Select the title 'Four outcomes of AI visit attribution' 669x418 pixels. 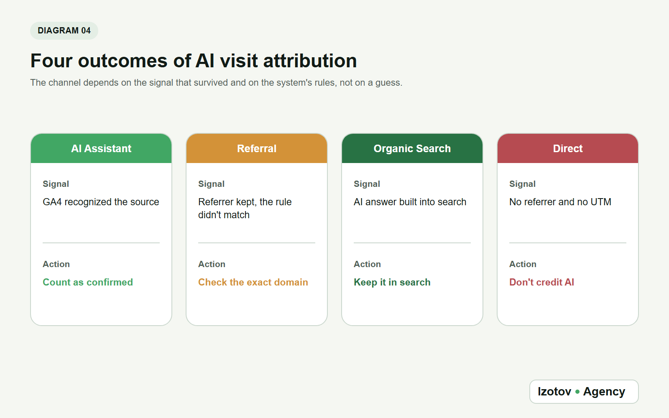[x=194, y=61]
